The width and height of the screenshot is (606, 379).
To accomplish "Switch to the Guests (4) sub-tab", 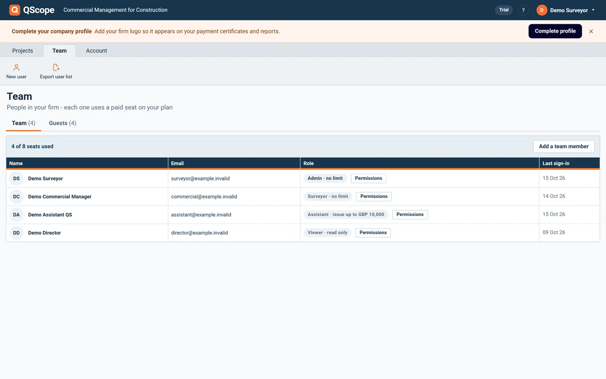I will pos(62,123).
